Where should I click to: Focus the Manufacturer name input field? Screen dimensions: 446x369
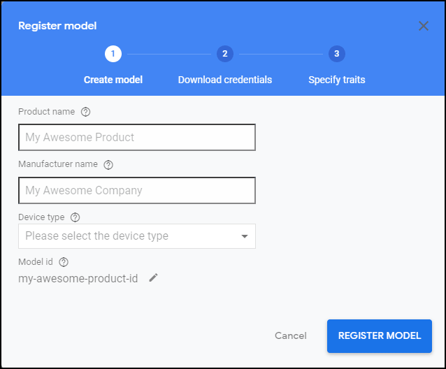click(x=137, y=190)
